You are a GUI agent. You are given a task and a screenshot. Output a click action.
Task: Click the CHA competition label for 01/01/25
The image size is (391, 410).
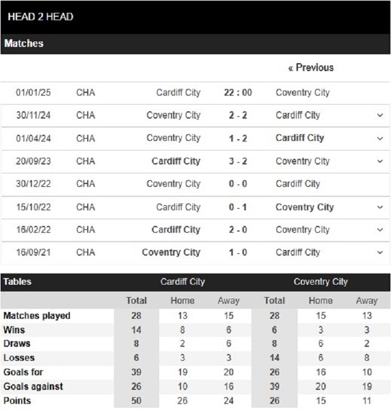pyautogui.click(x=85, y=92)
